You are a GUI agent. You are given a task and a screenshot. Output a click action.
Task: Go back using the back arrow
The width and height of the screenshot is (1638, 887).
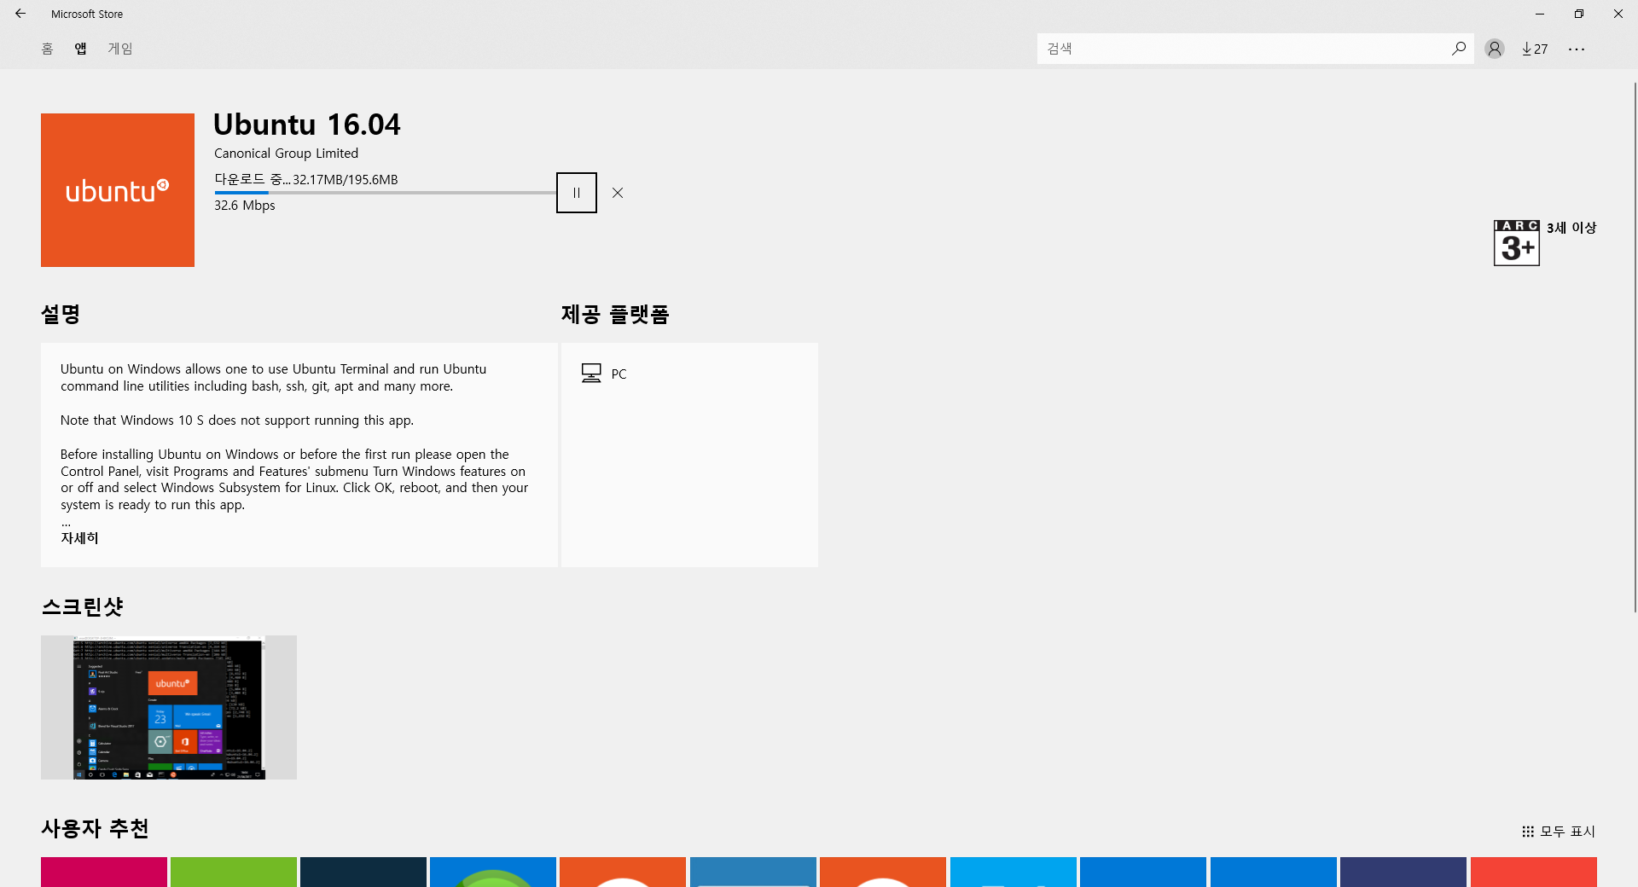20,14
